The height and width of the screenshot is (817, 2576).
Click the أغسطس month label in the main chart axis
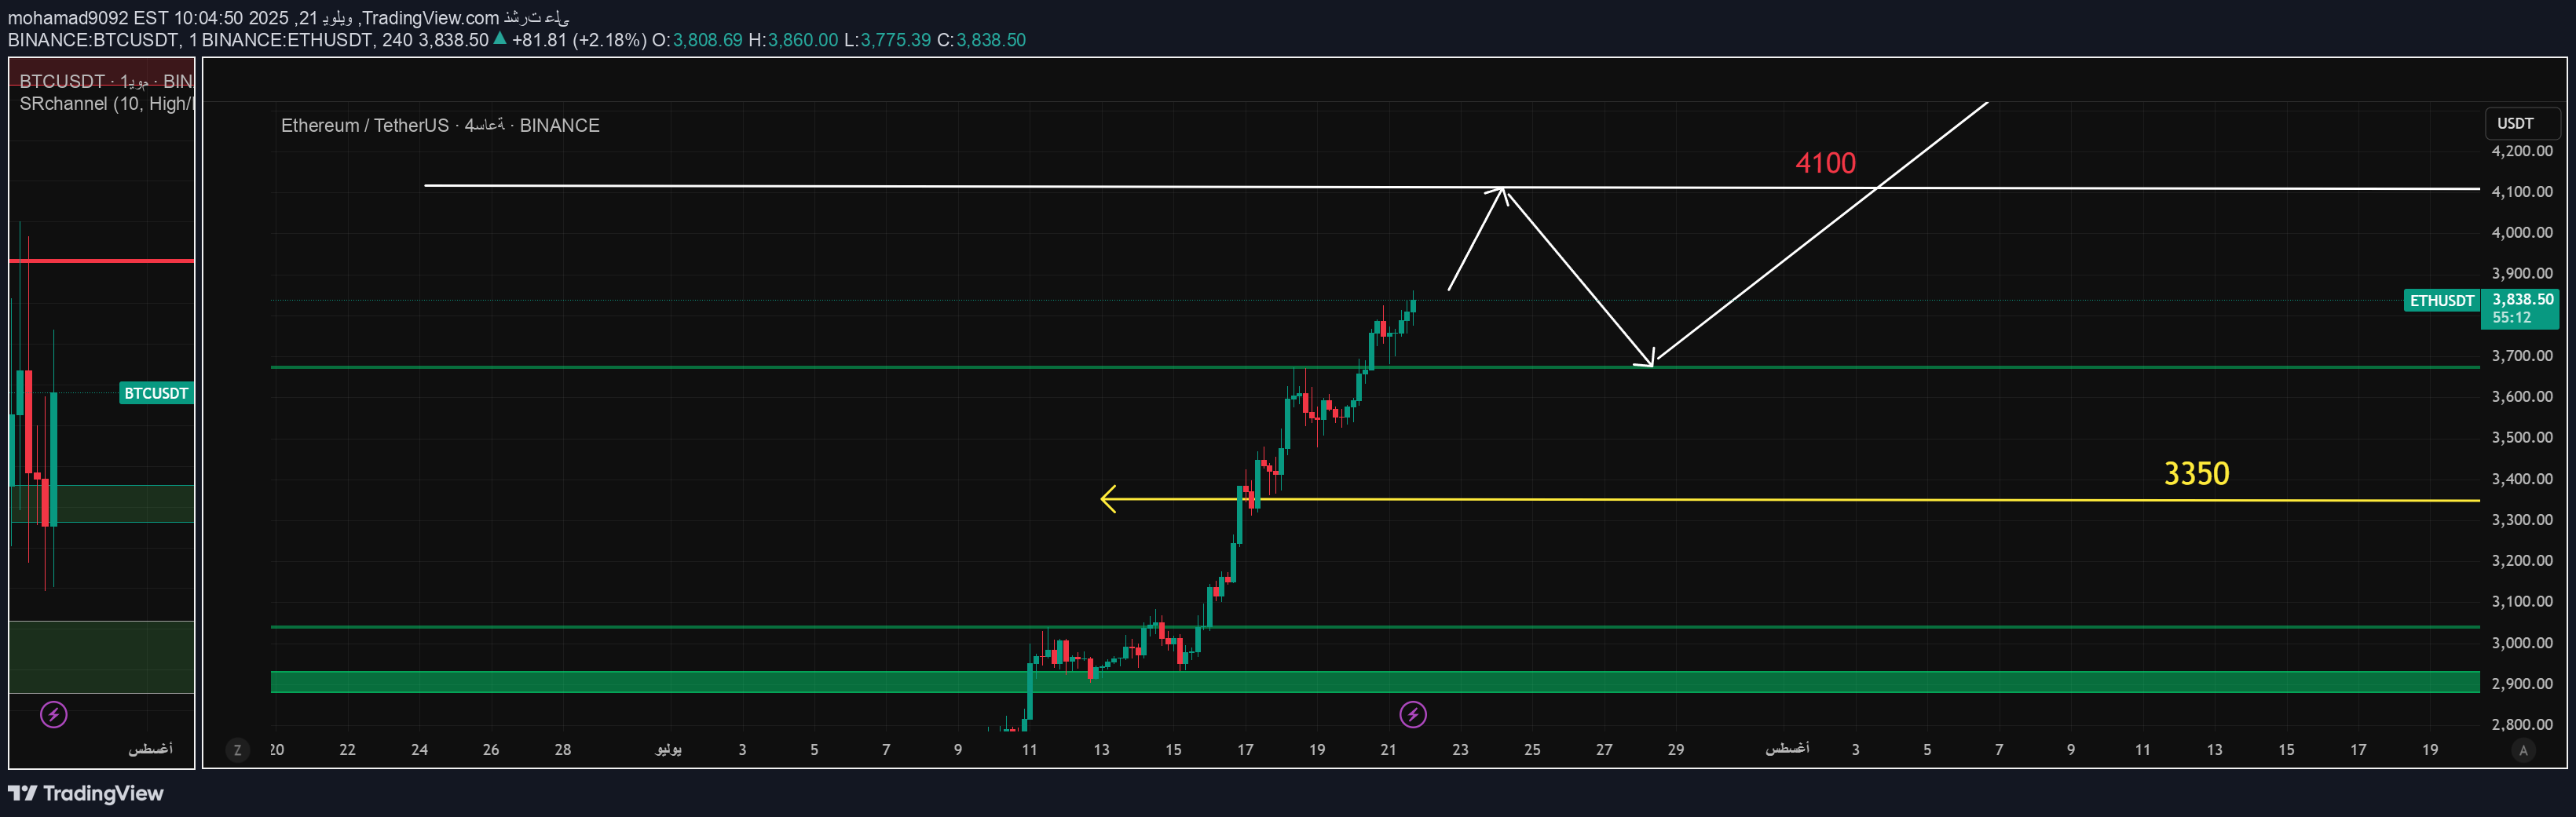coord(1787,749)
